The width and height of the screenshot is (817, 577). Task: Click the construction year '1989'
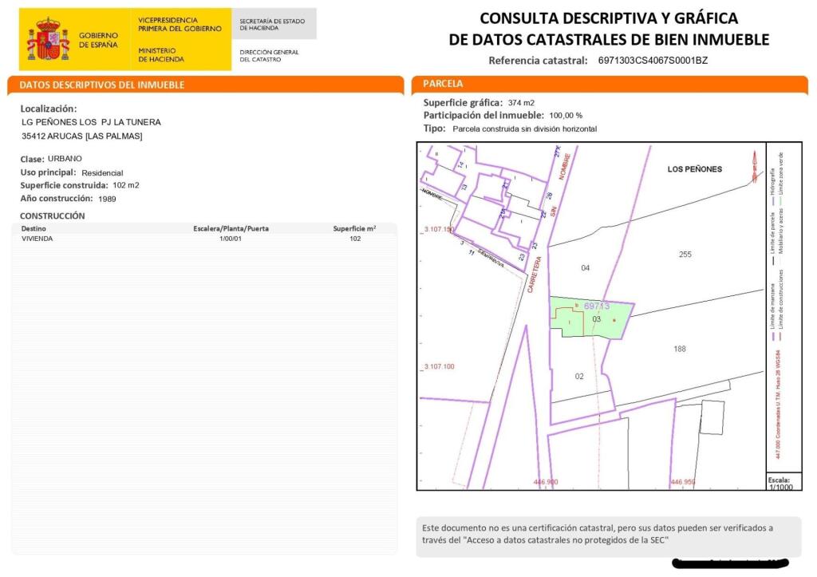tap(107, 199)
